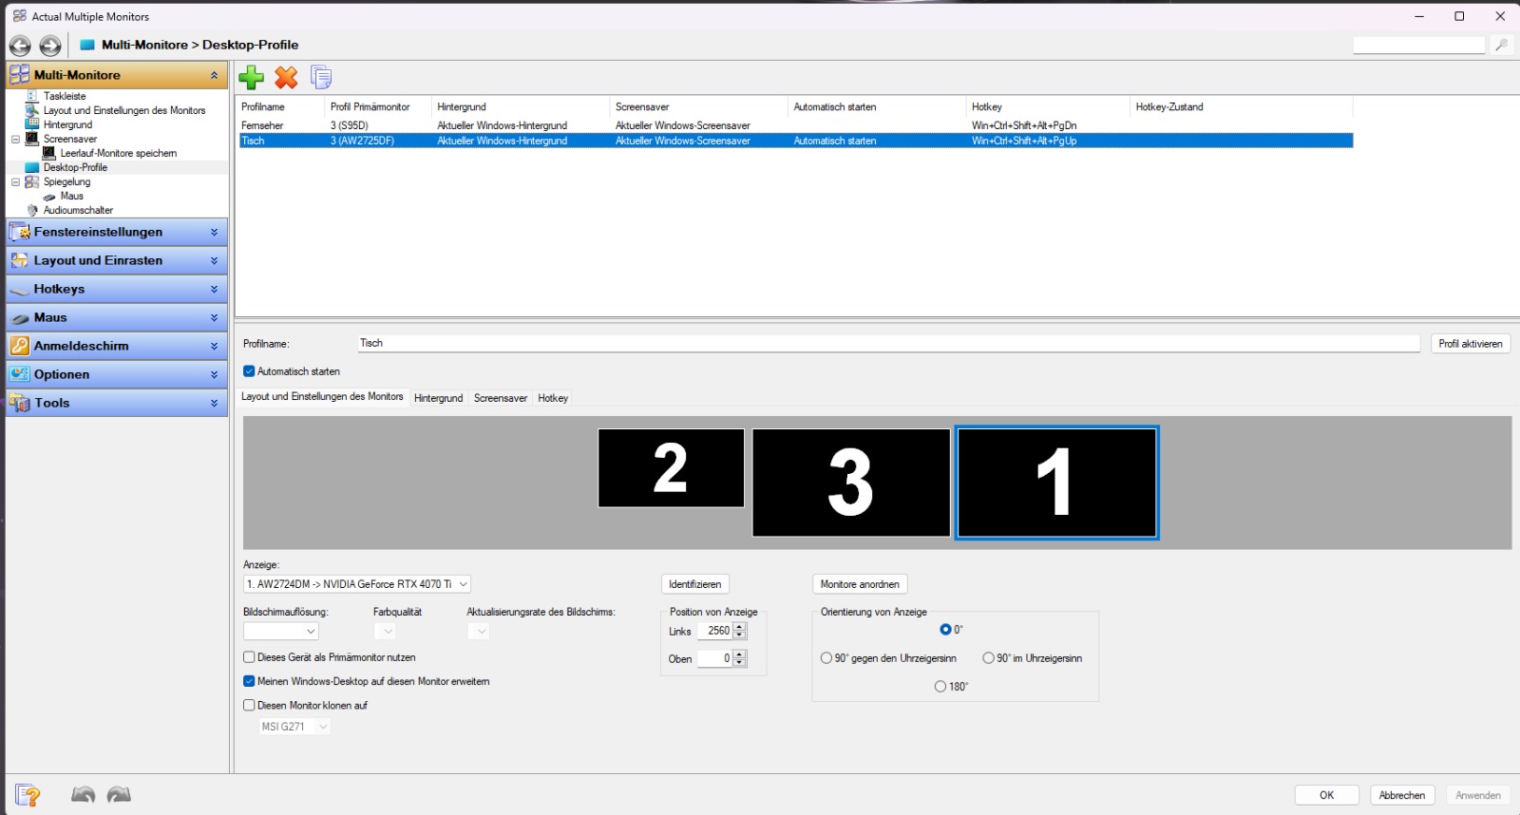Expand the Hotkeys section chevron
Image resolution: width=1520 pixels, height=815 pixels.
tap(214, 289)
